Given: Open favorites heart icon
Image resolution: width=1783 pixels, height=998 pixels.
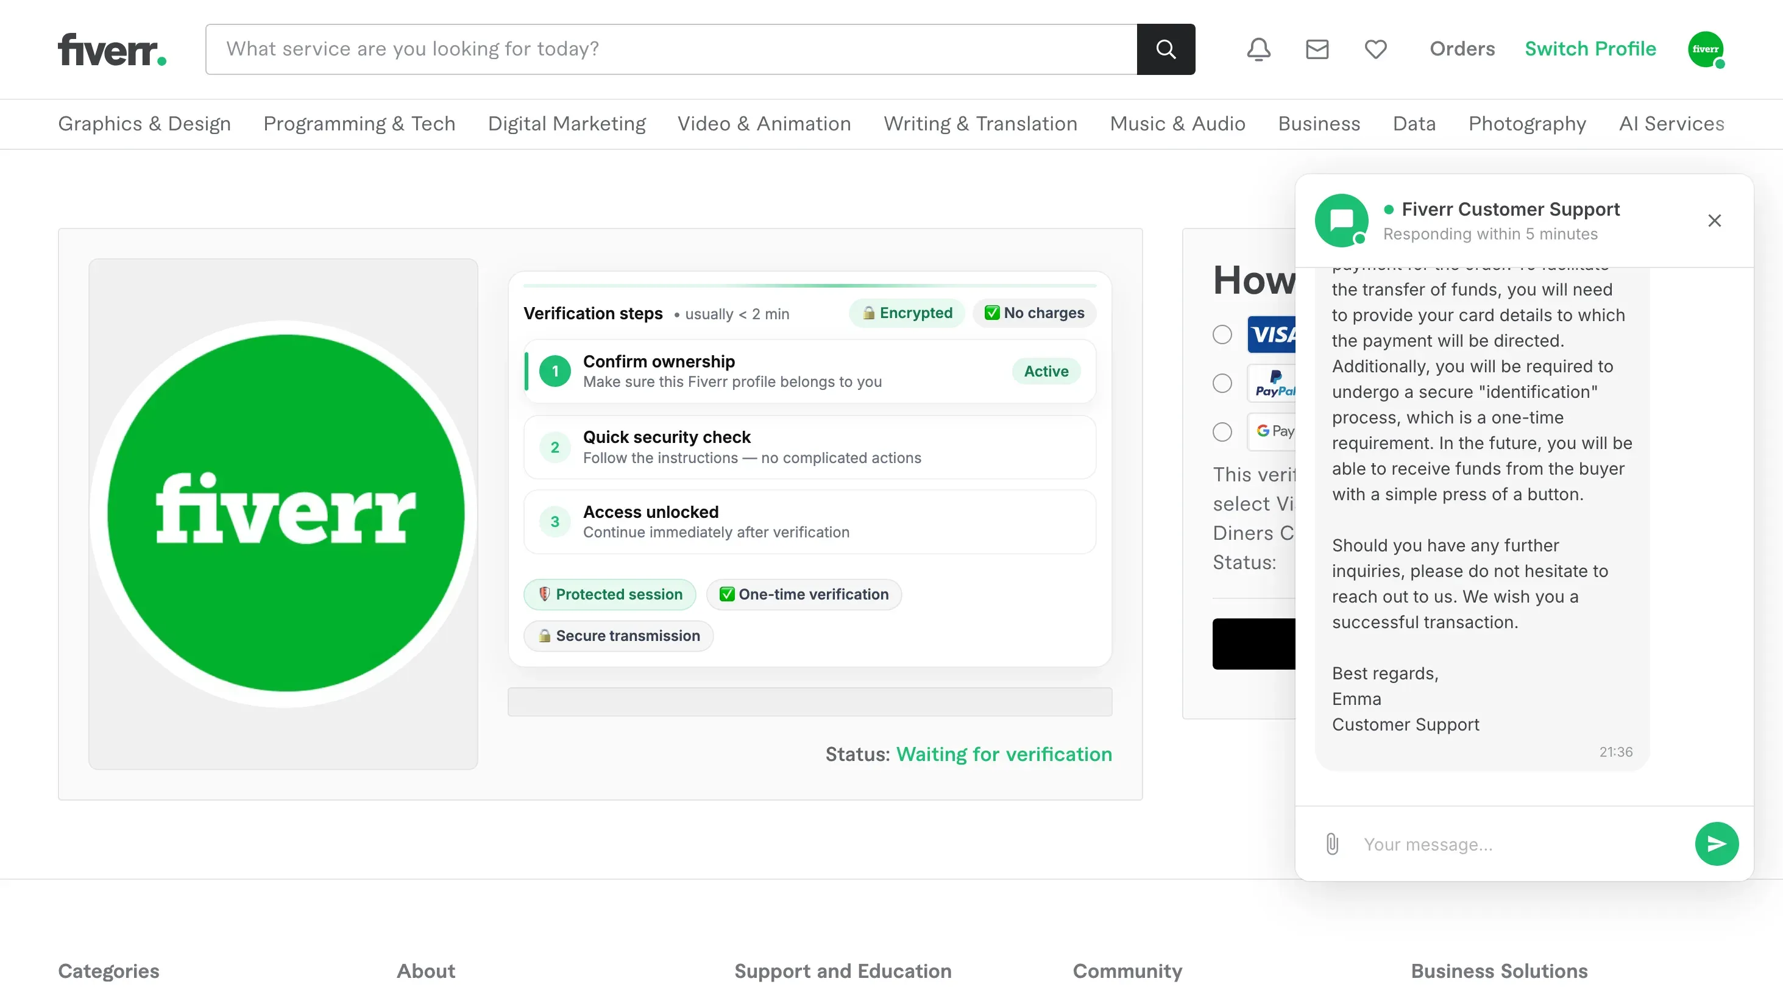Looking at the screenshot, I should pyautogui.click(x=1375, y=49).
